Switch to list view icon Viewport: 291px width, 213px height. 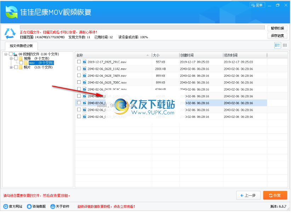[278, 45]
